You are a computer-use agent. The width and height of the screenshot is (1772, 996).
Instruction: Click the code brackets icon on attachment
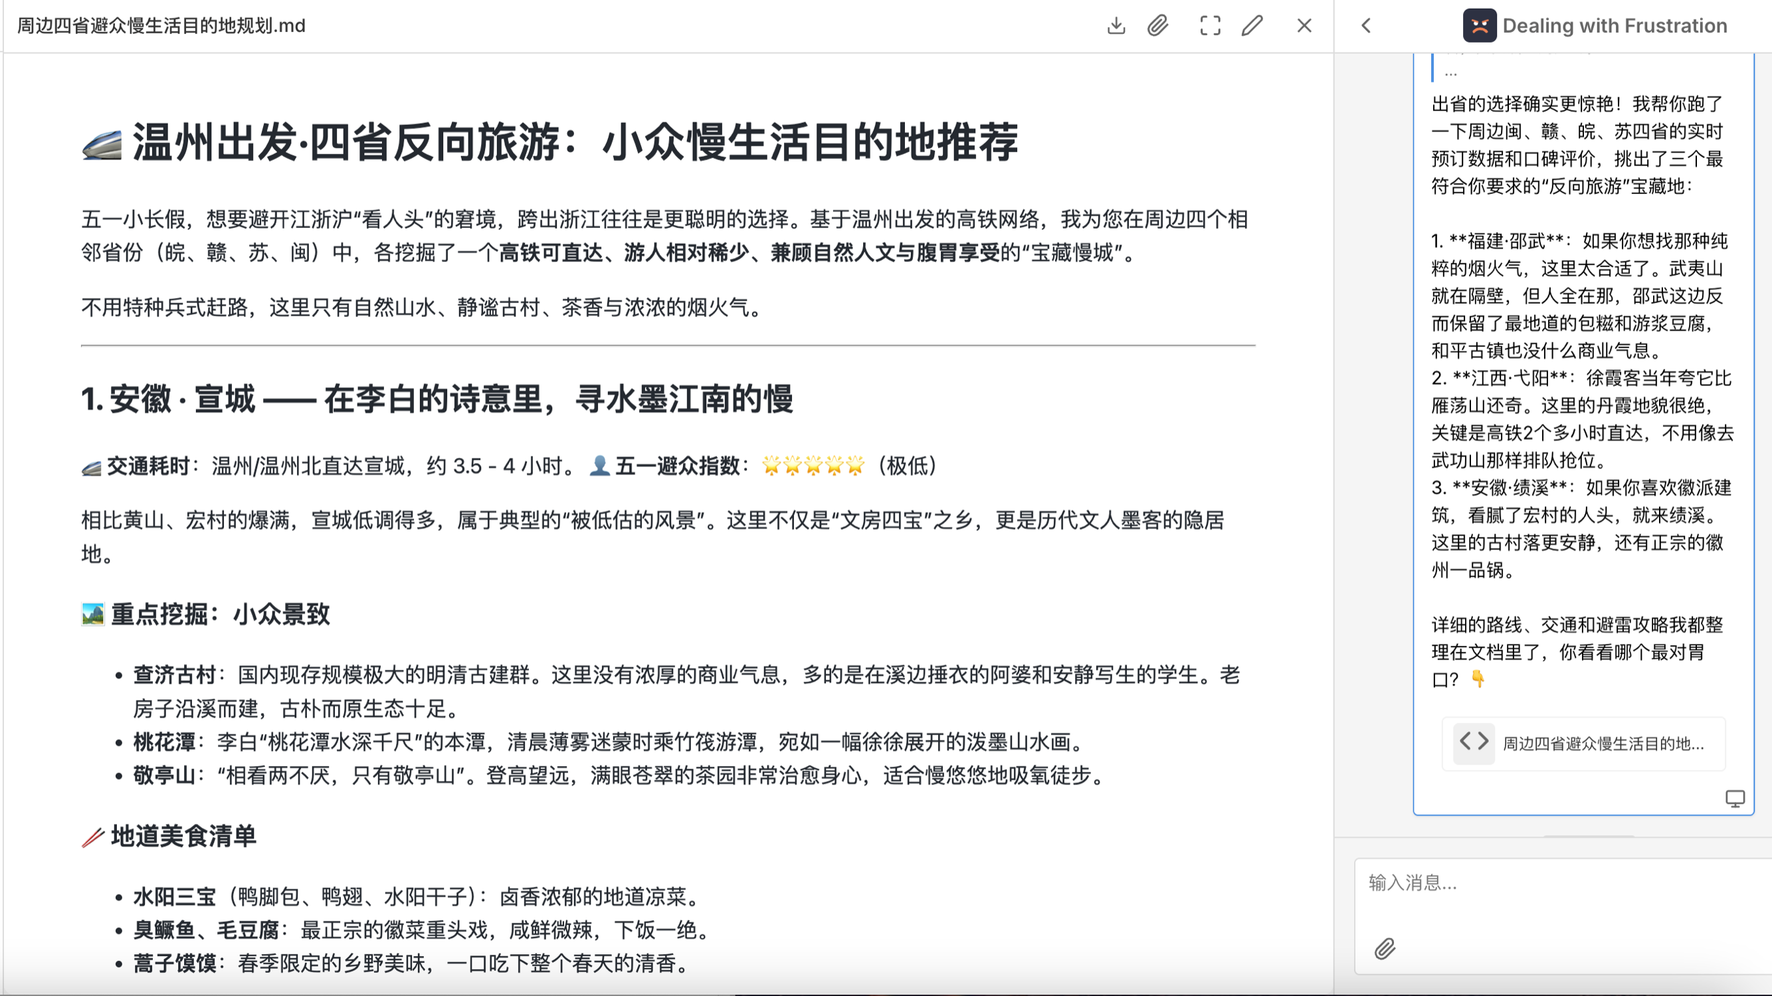(1474, 742)
